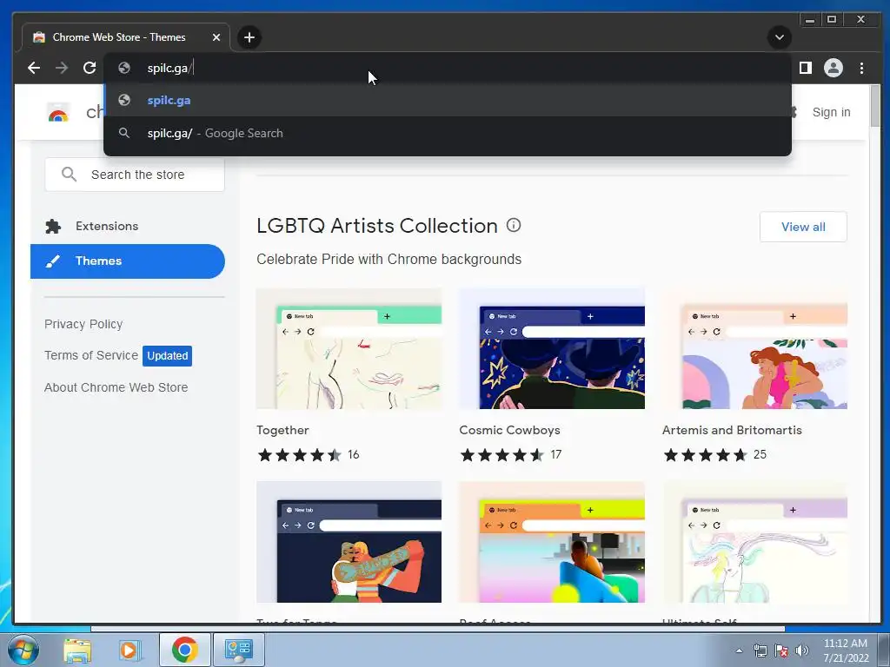Click View all button
Viewport: 890px width, 667px height.
pyautogui.click(x=803, y=227)
